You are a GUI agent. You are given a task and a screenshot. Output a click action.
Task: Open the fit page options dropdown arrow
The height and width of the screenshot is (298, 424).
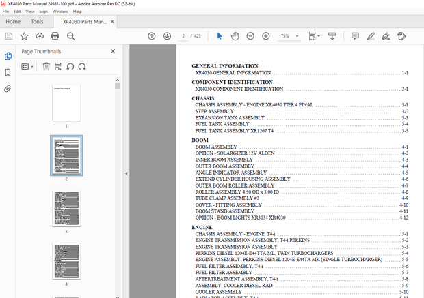[319, 36]
